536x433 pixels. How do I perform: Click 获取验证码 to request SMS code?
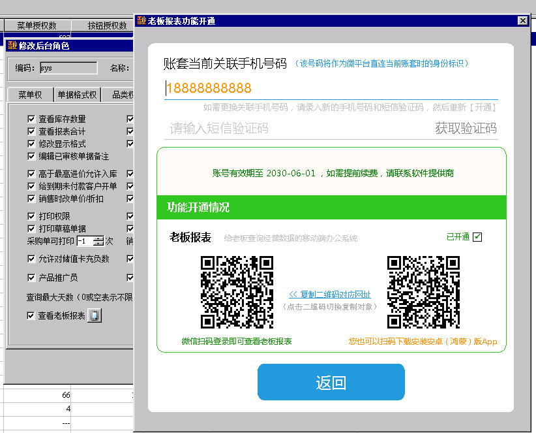[466, 129]
